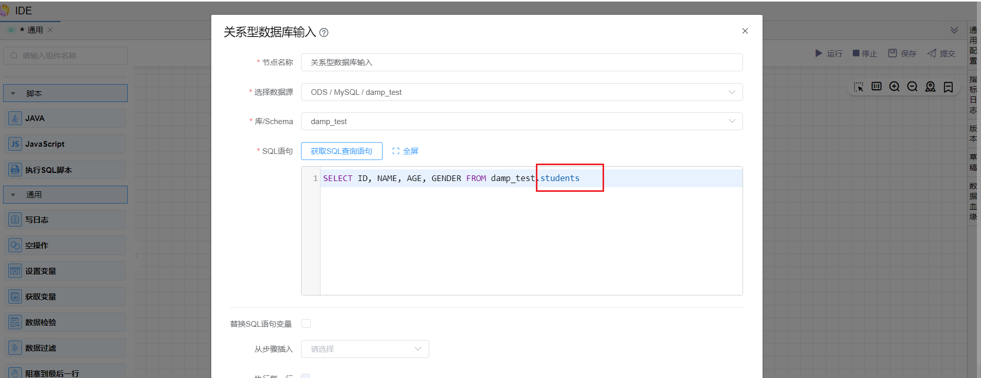
Task: Select the 阻塞到最后一行 component
Action: [x=65, y=371]
